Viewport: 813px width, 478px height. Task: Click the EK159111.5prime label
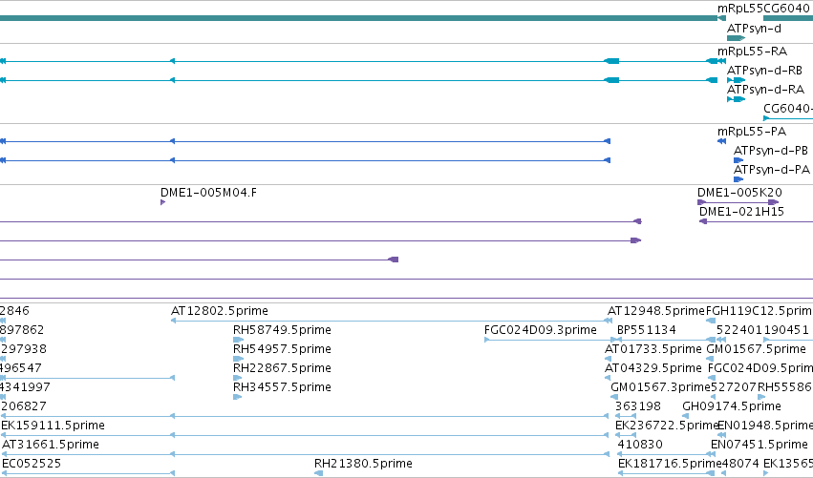(x=53, y=426)
